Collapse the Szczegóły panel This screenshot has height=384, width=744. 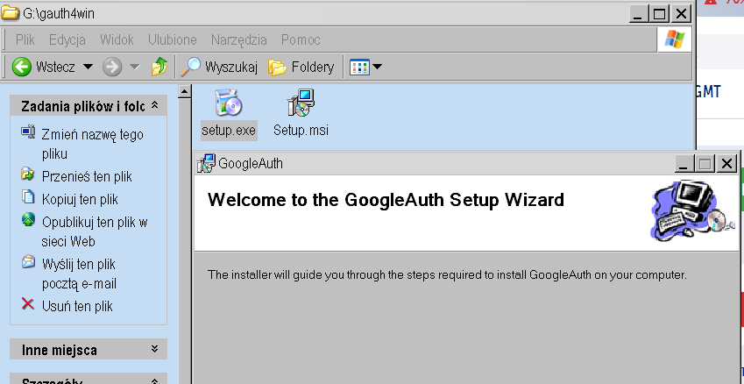(x=155, y=380)
